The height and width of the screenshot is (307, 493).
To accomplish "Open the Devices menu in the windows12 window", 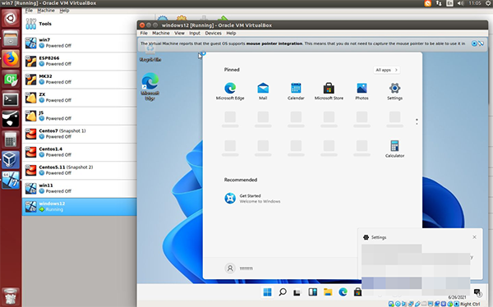I will click(x=213, y=33).
